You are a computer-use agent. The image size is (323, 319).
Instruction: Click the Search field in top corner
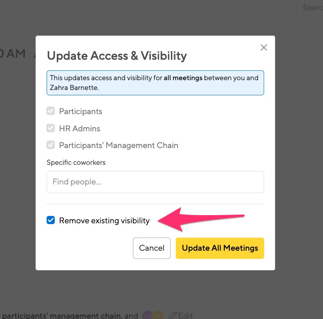coord(310,8)
